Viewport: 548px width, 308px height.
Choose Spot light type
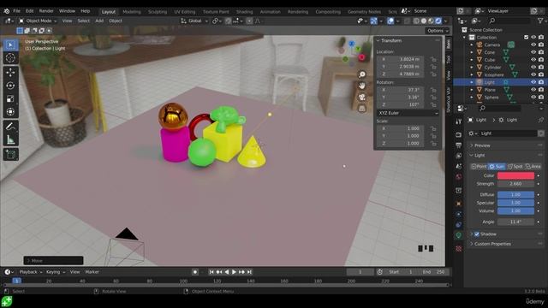pos(515,167)
